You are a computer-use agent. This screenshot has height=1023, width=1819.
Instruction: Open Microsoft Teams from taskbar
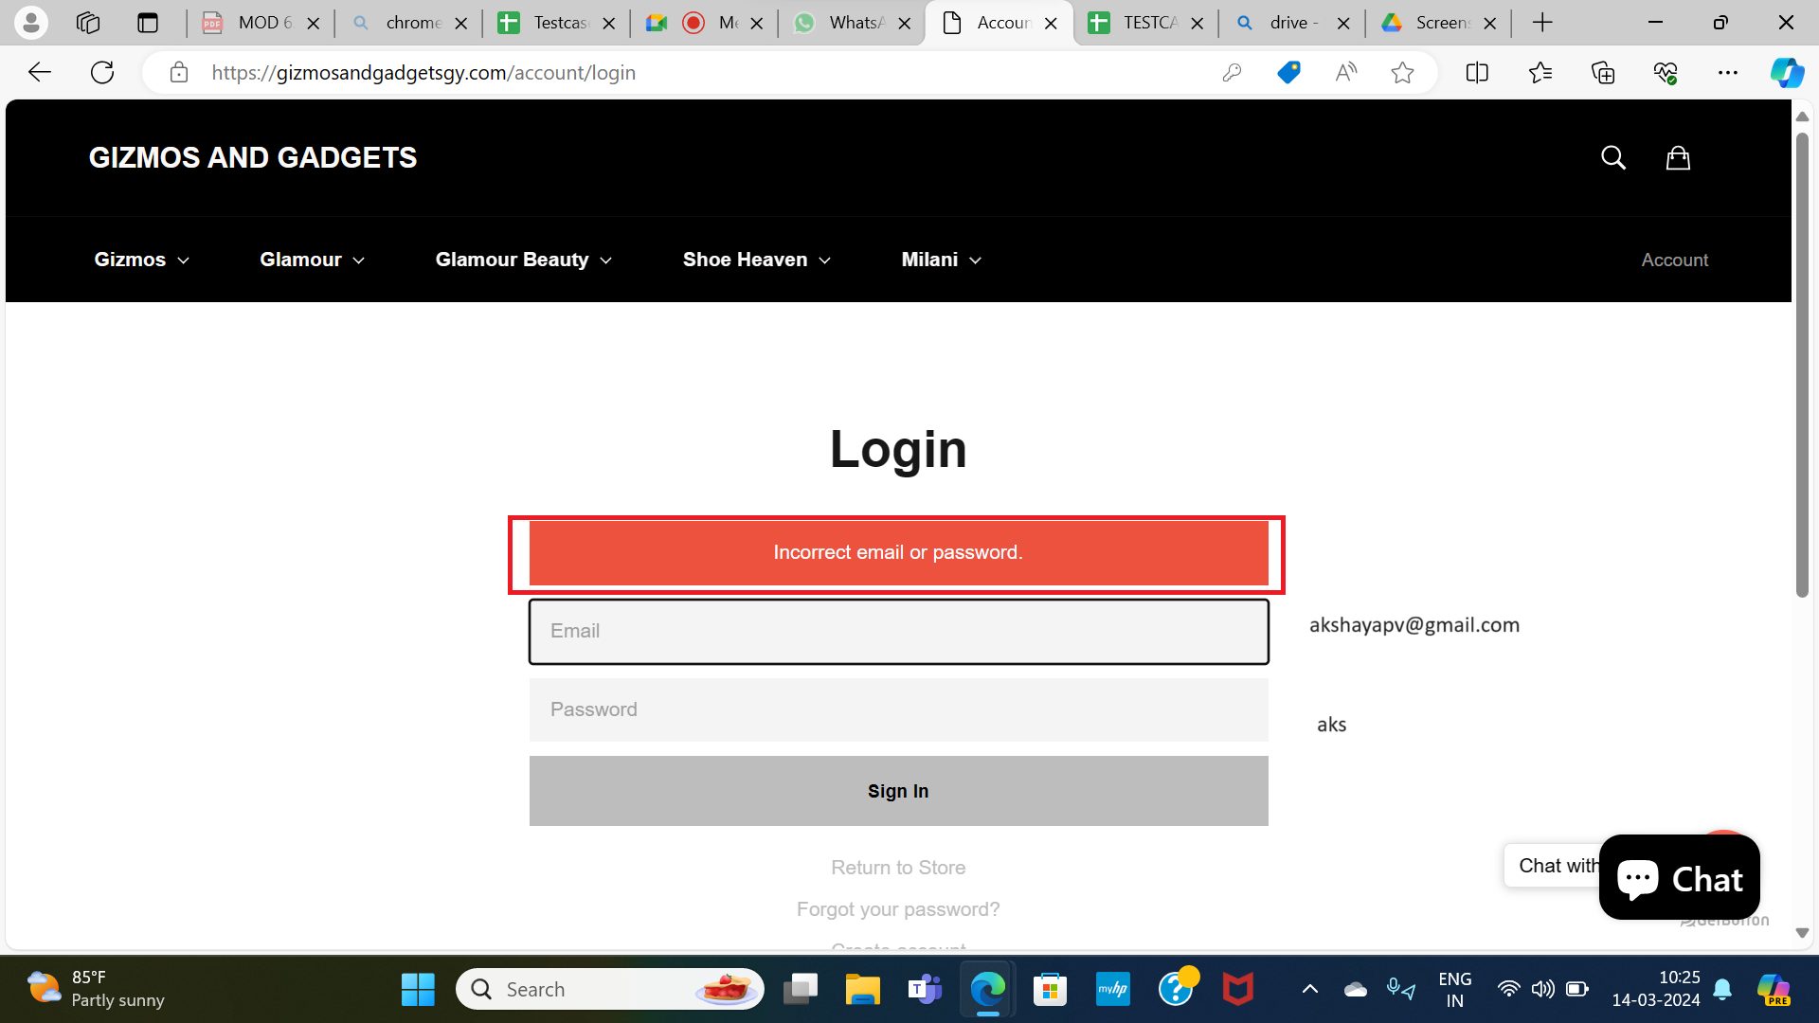[x=925, y=990]
